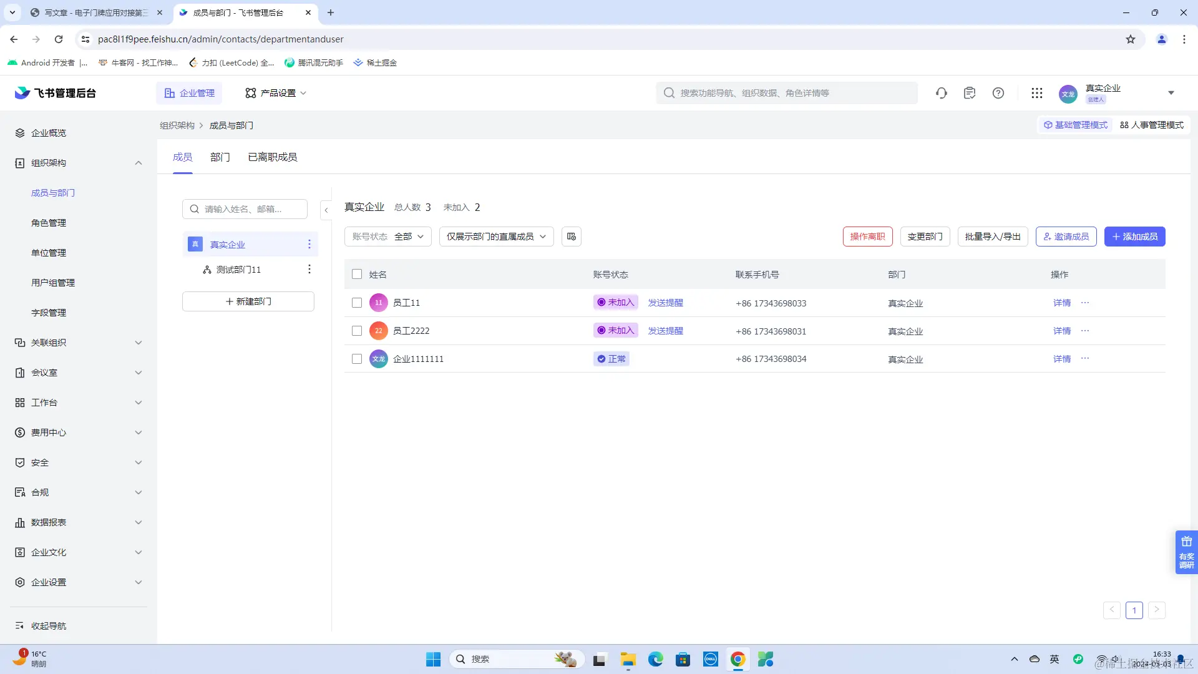Check the checkbox for 员工11
The image size is (1198, 674).
click(357, 303)
